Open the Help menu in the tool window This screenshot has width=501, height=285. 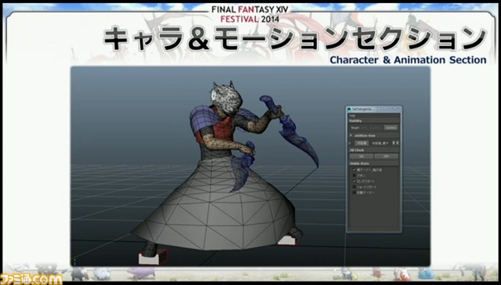coord(352,116)
